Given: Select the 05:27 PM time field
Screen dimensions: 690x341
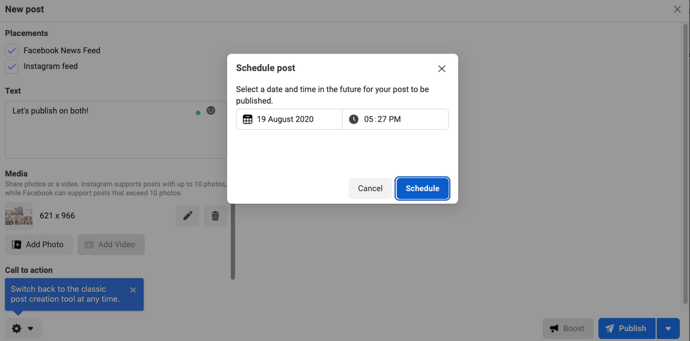Looking at the screenshot, I should point(395,119).
